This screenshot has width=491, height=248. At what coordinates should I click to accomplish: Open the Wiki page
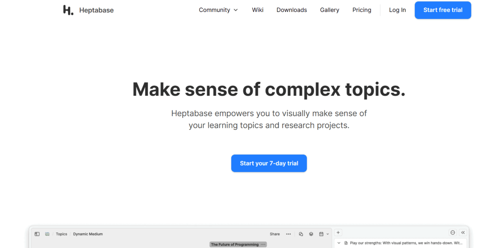[258, 10]
